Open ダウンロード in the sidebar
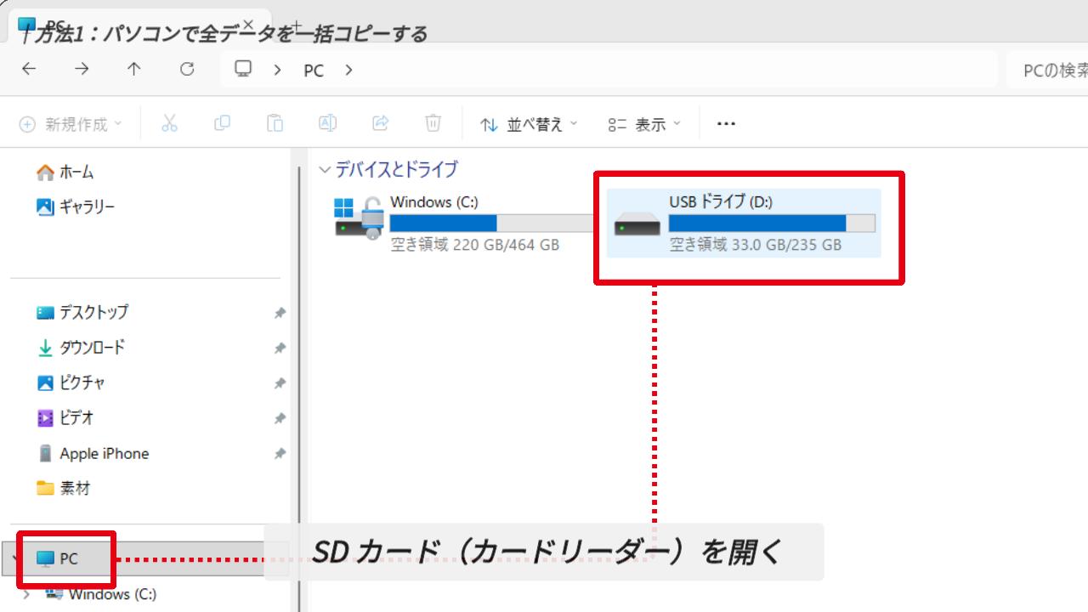Image resolution: width=1088 pixels, height=612 pixels. click(x=92, y=348)
